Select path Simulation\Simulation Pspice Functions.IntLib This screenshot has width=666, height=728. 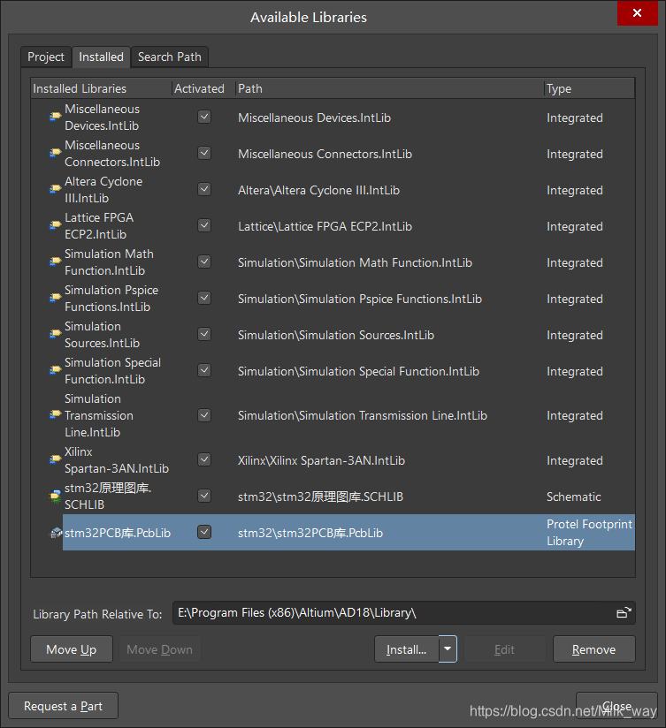pos(360,299)
